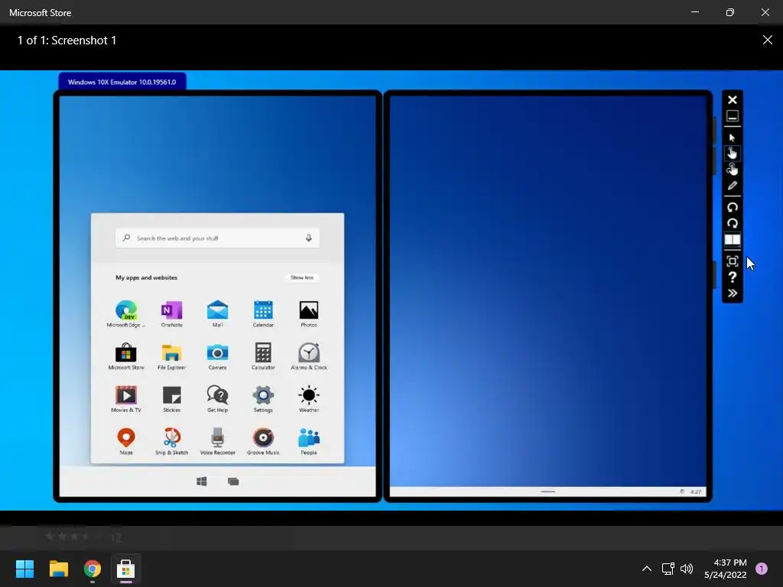
Task: Open the Voice Recorder icon
Action: click(x=217, y=438)
